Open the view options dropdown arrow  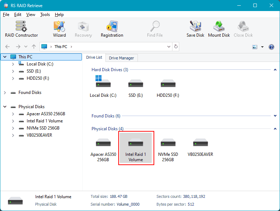(262, 47)
